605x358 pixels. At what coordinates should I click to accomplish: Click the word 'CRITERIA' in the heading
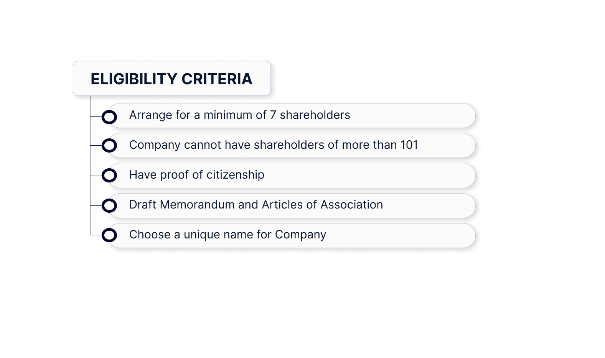(217, 79)
